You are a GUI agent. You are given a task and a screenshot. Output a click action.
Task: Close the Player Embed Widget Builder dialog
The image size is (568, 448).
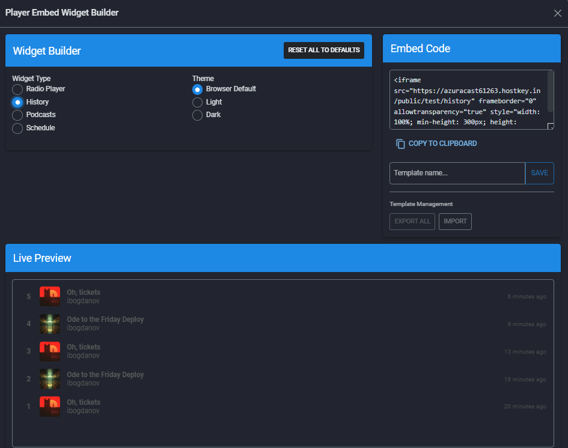557,13
